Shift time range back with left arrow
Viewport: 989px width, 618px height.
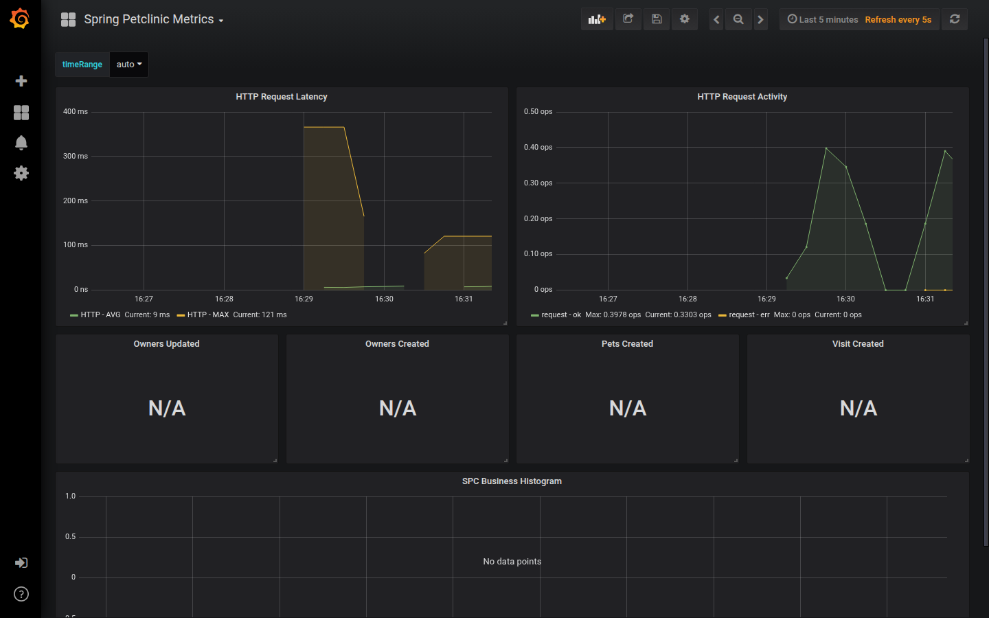tap(716, 19)
